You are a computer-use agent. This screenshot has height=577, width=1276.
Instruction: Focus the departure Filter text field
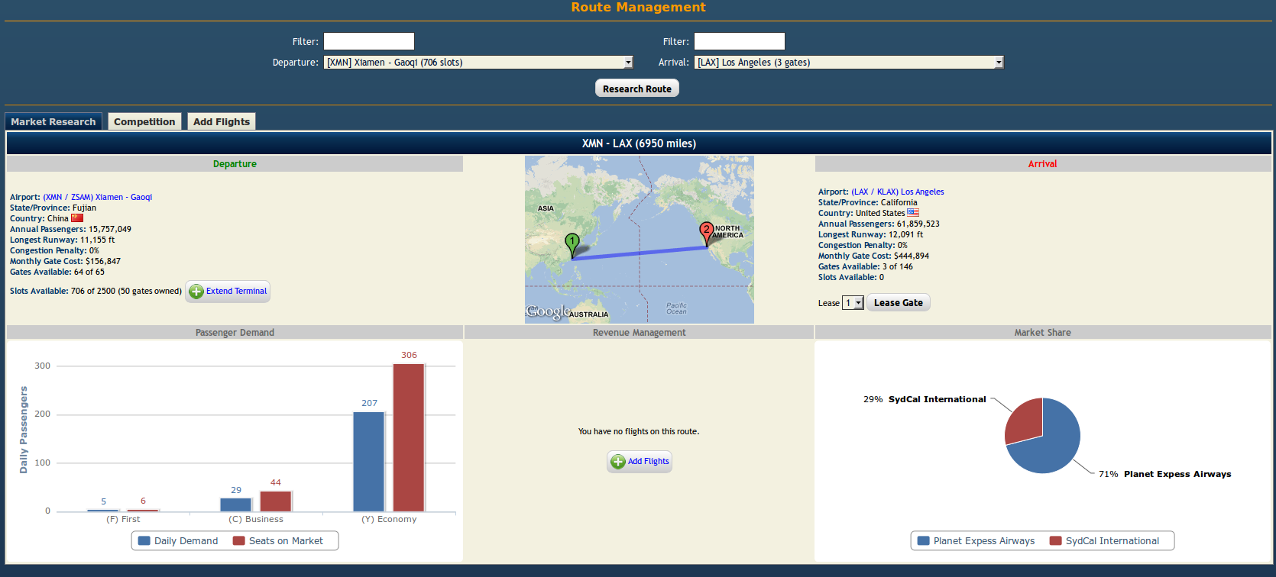(x=369, y=41)
